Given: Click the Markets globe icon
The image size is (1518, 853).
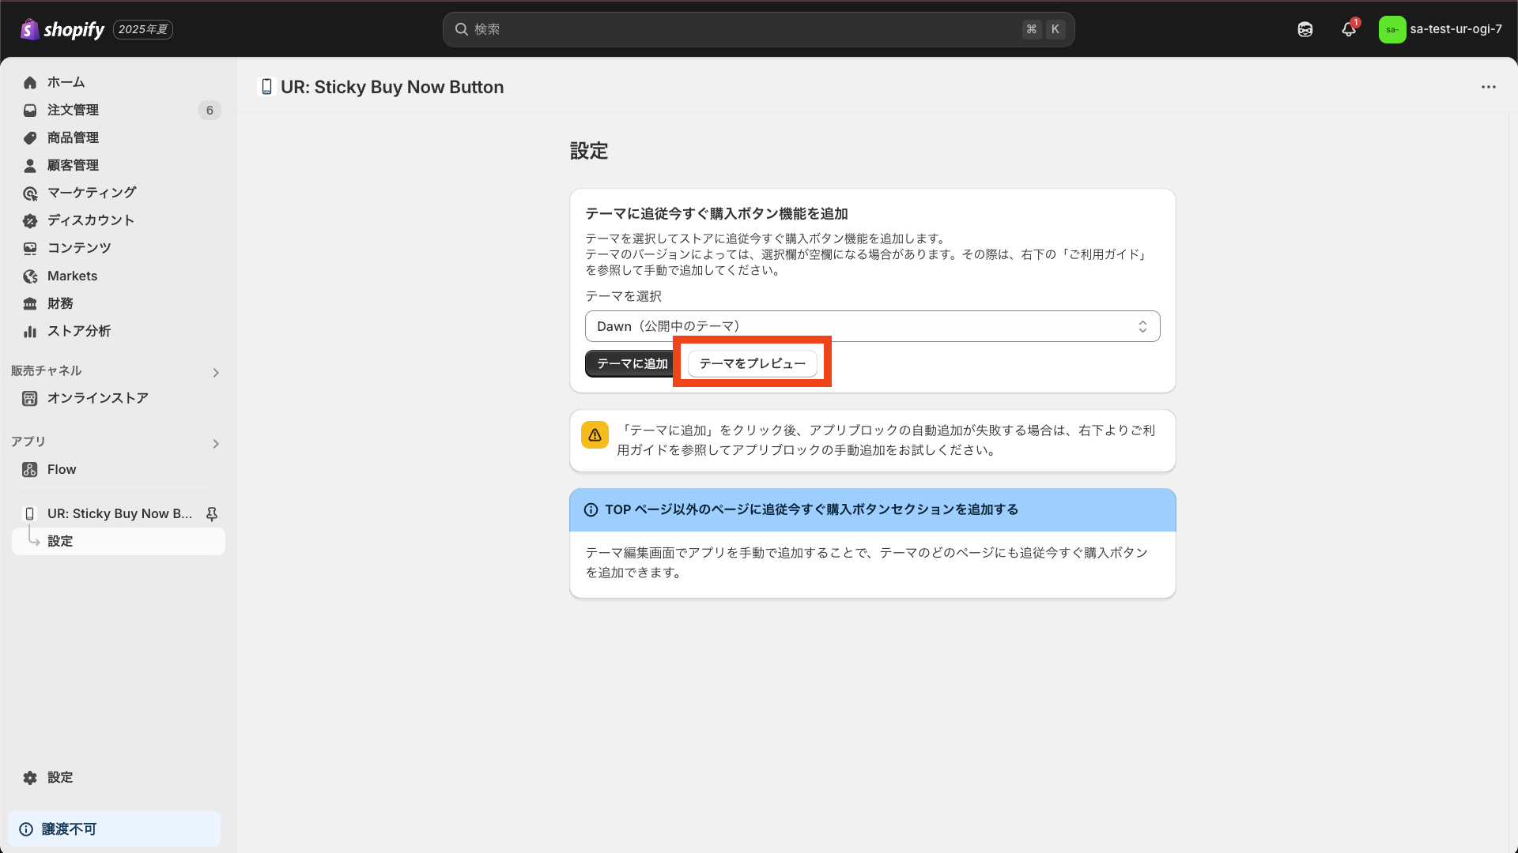Looking at the screenshot, I should click(x=30, y=276).
